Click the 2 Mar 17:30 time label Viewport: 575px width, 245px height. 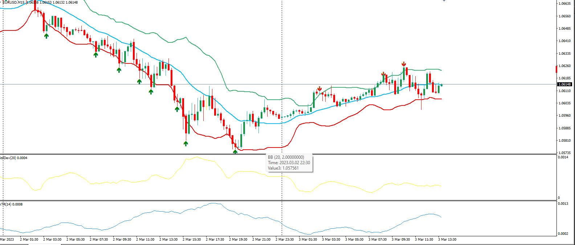coord(215,239)
